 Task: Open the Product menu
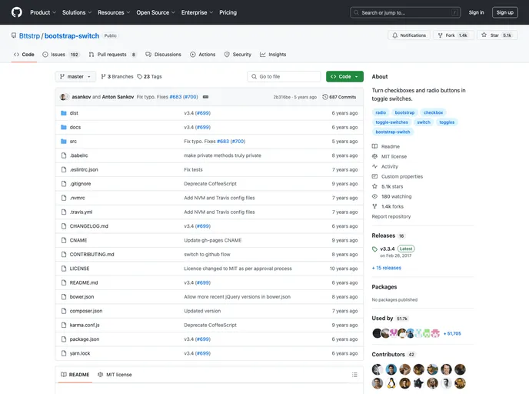tap(43, 12)
